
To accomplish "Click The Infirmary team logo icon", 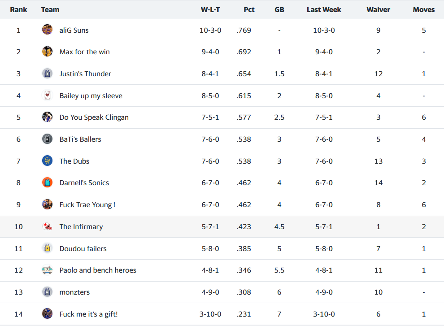I will [47, 226].
